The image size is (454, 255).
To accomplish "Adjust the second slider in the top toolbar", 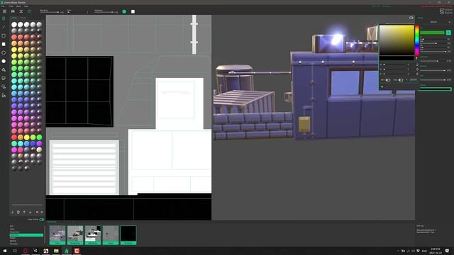I will coord(77,12).
